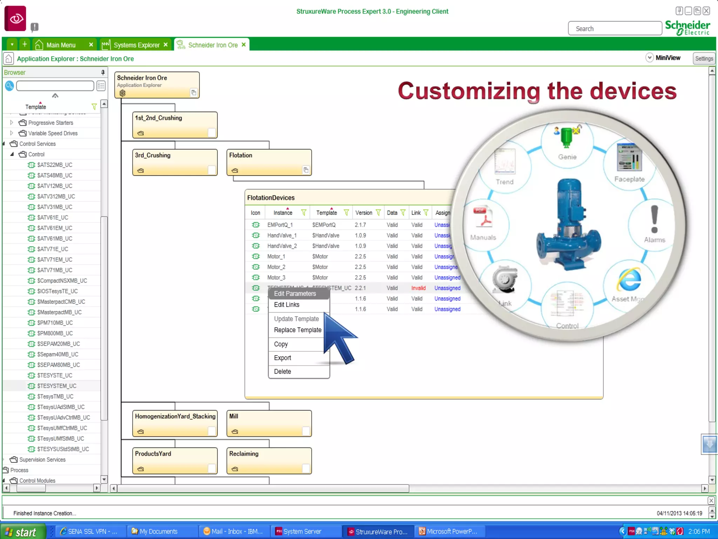Image resolution: width=718 pixels, height=539 pixels.
Task: Click the list view icon next to browser search
Action: tap(101, 86)
